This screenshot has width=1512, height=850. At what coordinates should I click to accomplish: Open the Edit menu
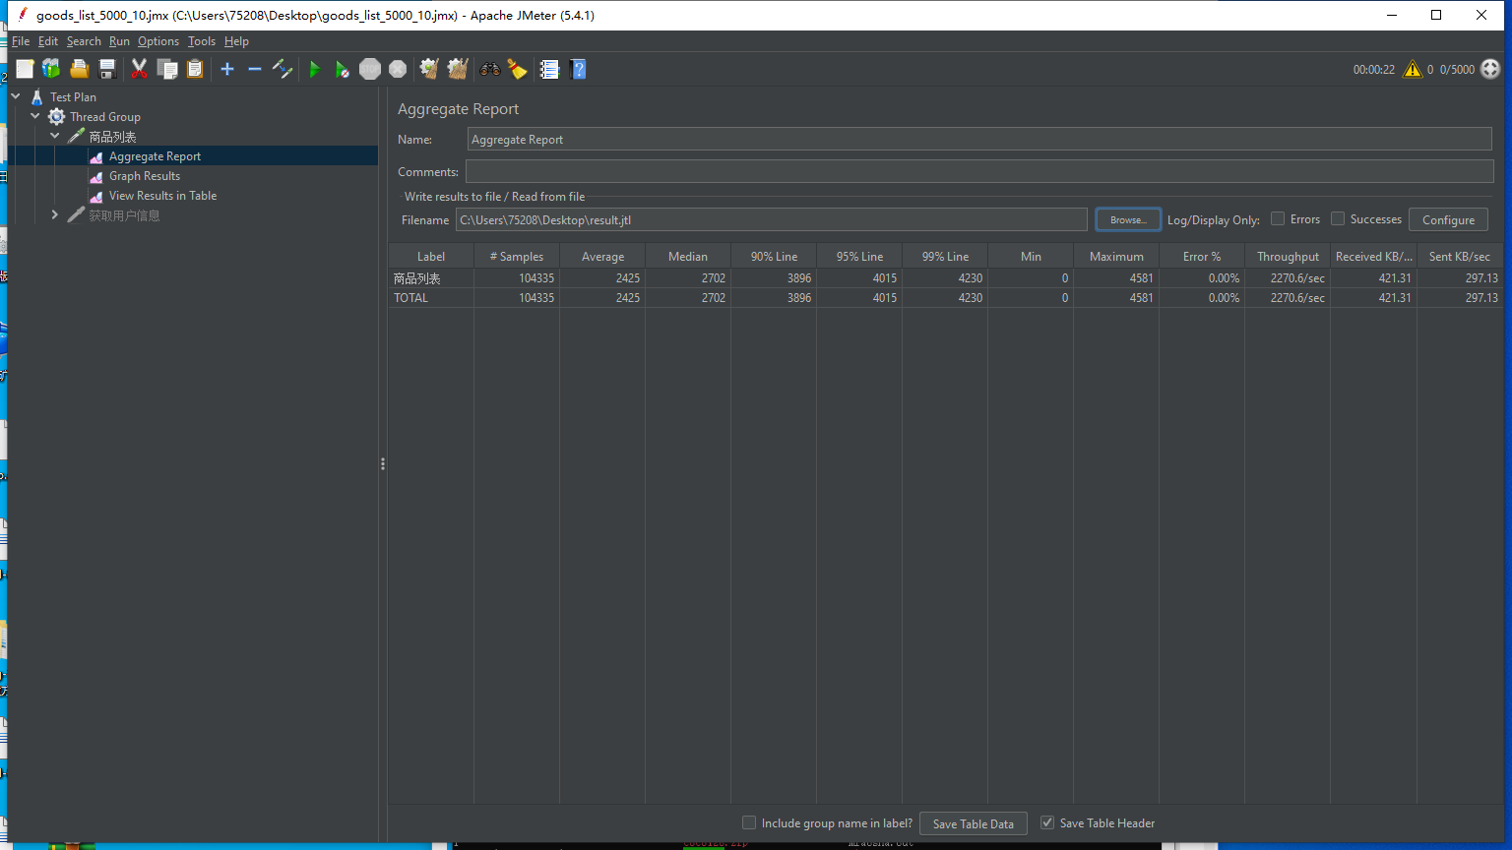pos(48,41)
